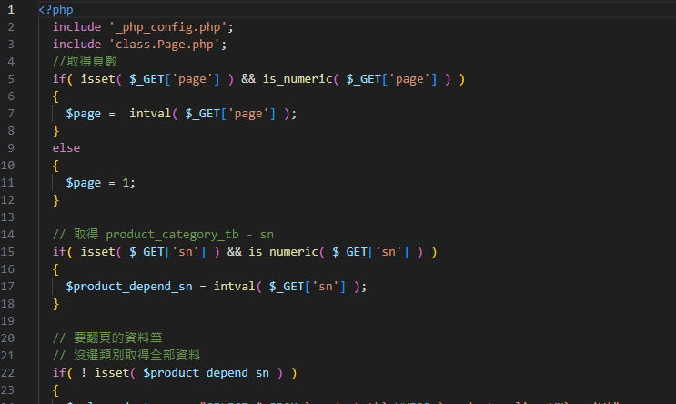
Task: Click the && operator on line 5
Action: pos(248,79)
